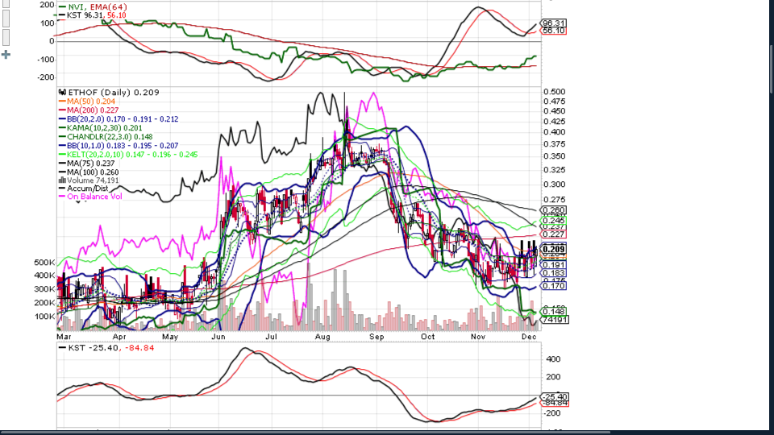
Task: Click the ETHOF candlestick symbol icon
Action: [x=62, y=93]
